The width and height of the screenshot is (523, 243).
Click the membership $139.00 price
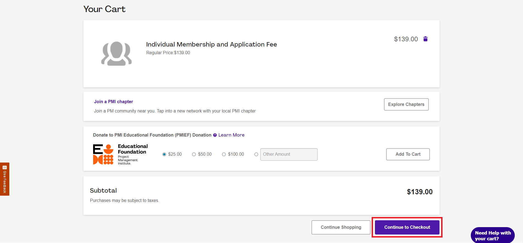pyautogui.click(x=406, y=39)
